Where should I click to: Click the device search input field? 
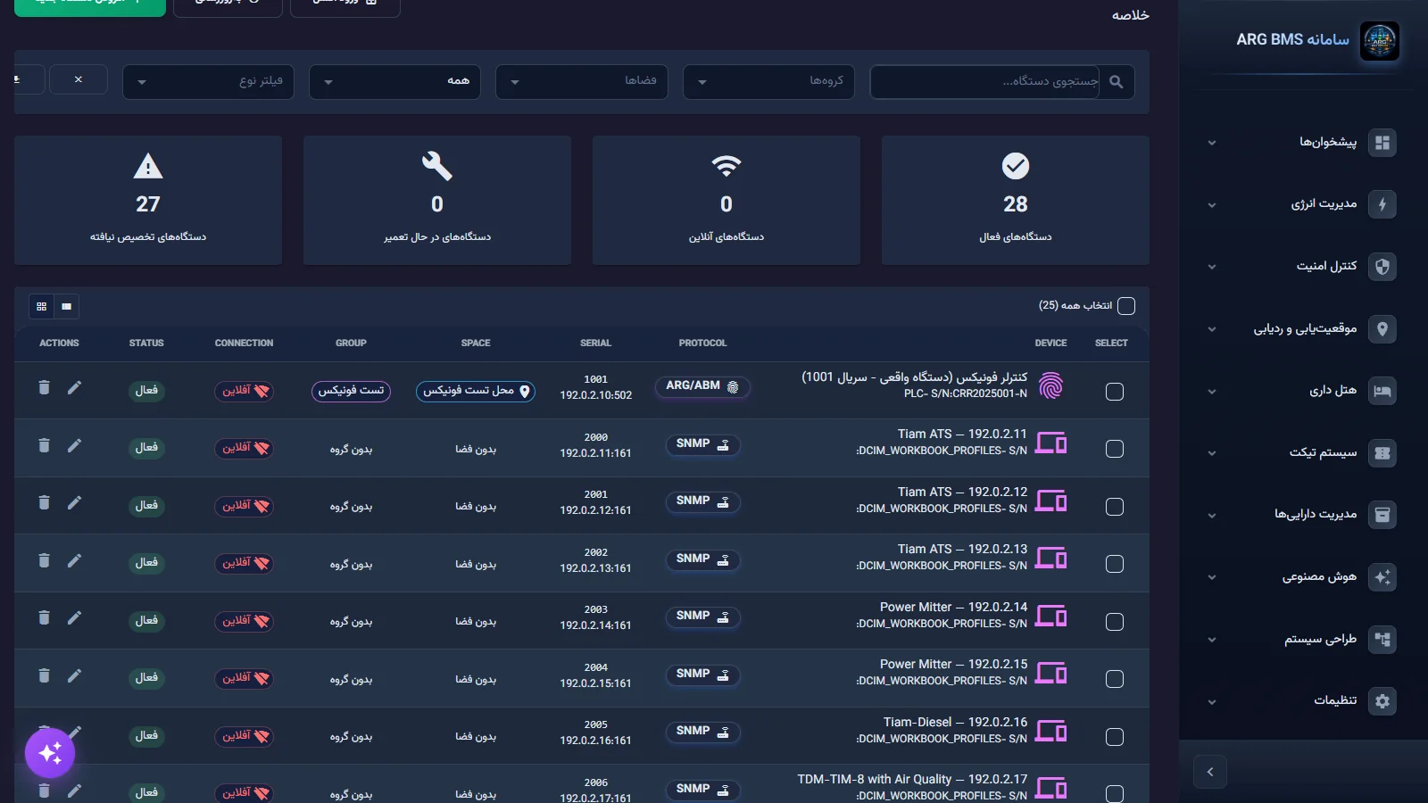tap(984, 81)
